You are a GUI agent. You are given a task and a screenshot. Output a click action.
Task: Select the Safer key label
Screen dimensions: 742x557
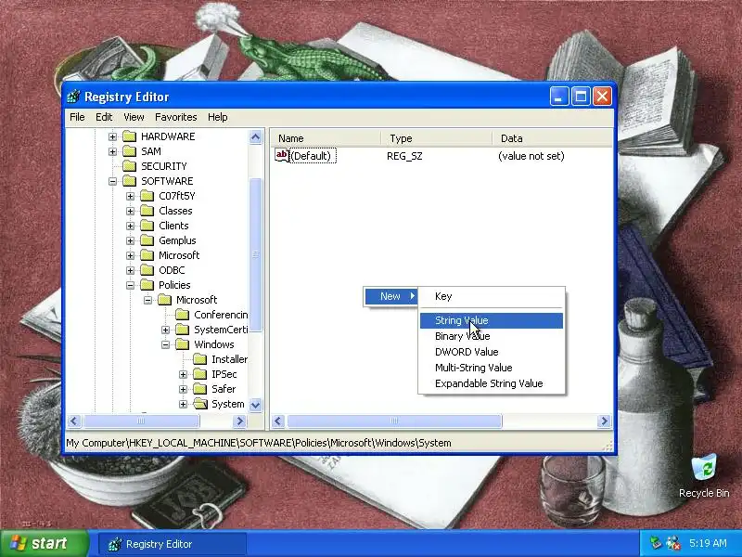224,389
